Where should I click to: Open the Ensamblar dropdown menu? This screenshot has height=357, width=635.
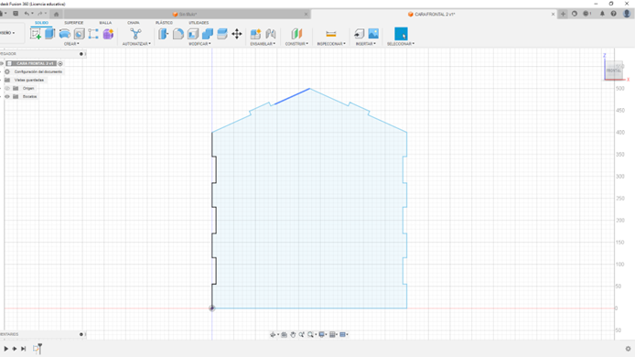[263, 44]
